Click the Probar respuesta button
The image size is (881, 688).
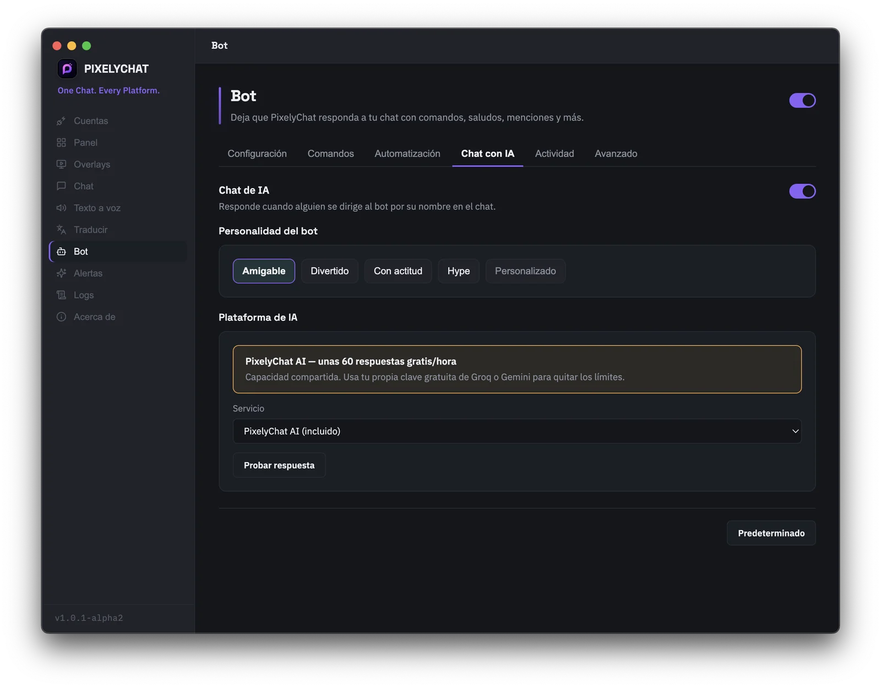click(279, 465)
